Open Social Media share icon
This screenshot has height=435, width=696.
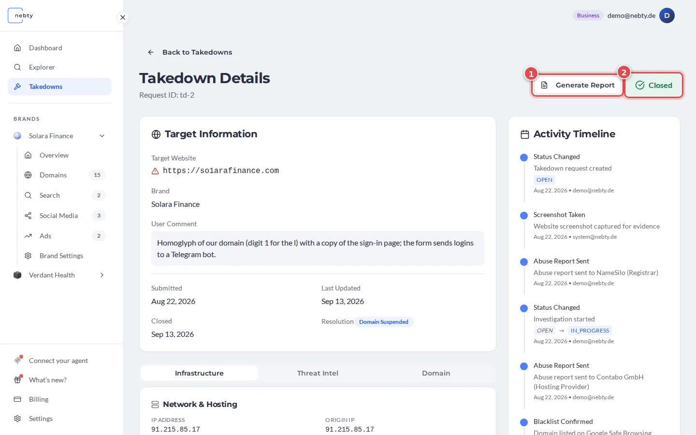[x=28, y=216]
